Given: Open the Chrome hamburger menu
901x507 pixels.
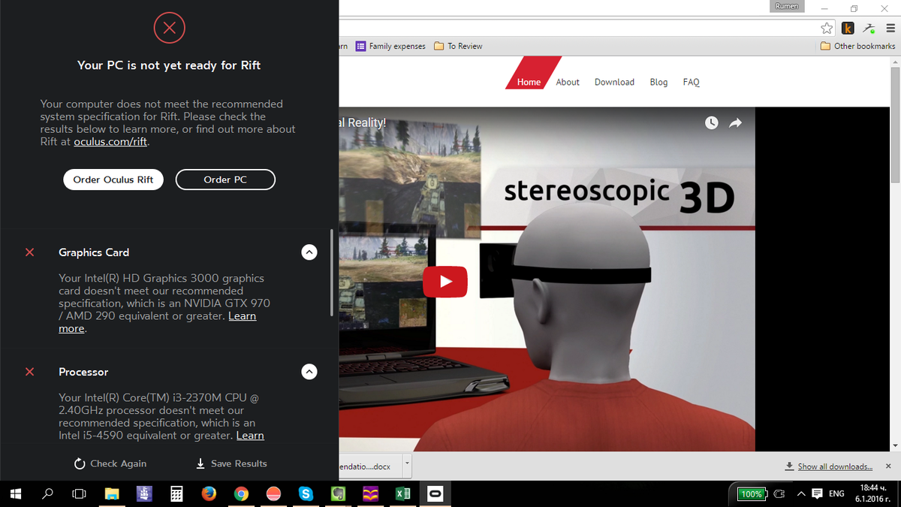Looking at the screenshot, I should [890, 28].
